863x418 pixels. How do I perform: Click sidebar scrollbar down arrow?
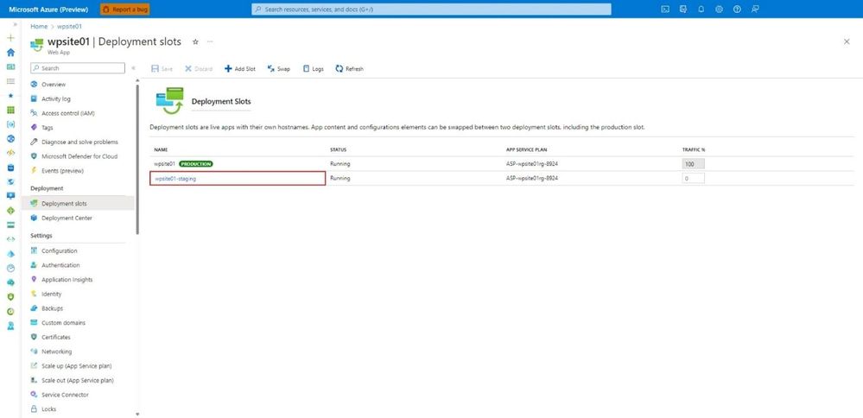(137, 415)
